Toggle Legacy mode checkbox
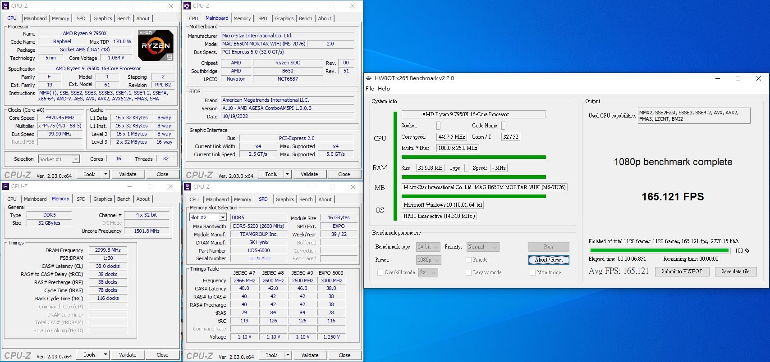Viewport: 770px width, 362px height. coord(469,272)
